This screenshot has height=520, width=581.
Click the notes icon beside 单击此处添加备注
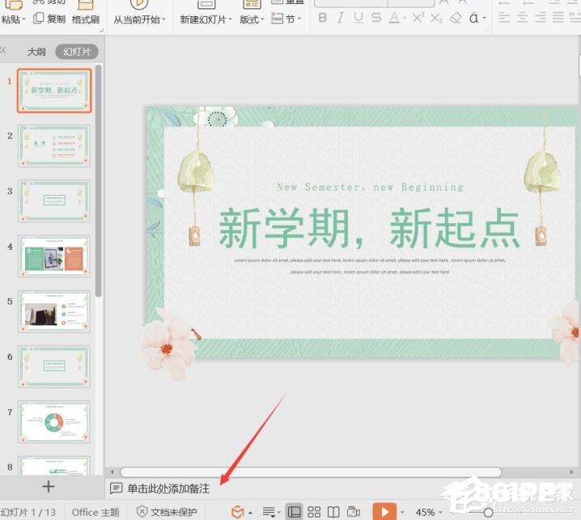[116, 488]
